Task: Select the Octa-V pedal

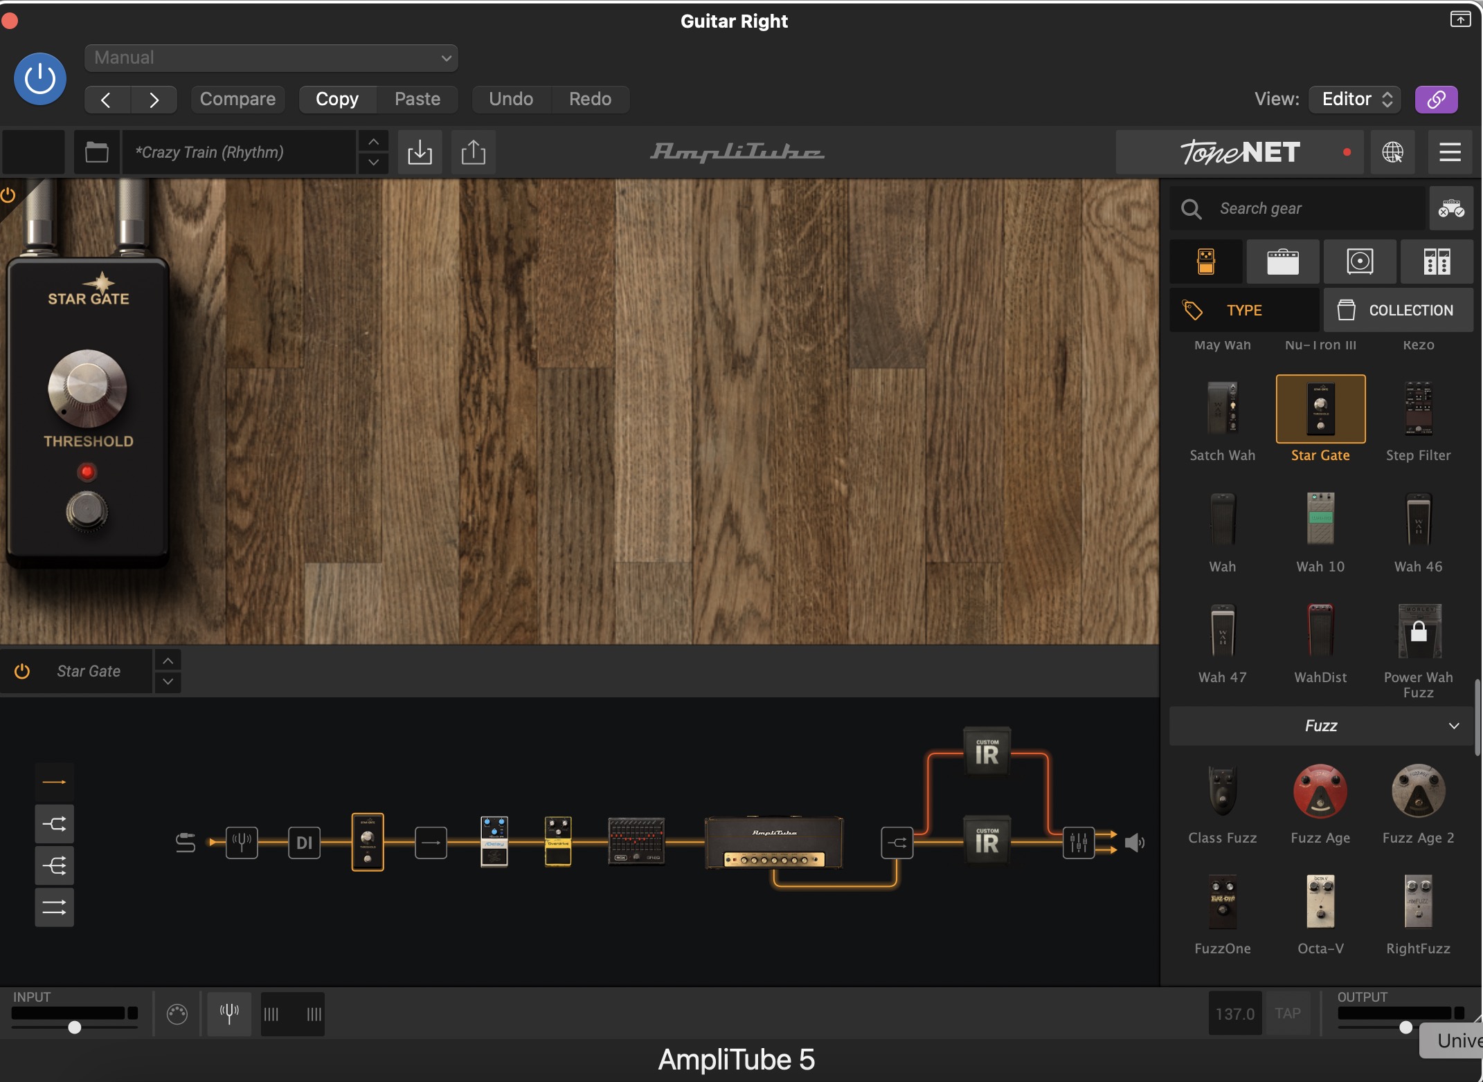Action: [x=1320, y=915]
